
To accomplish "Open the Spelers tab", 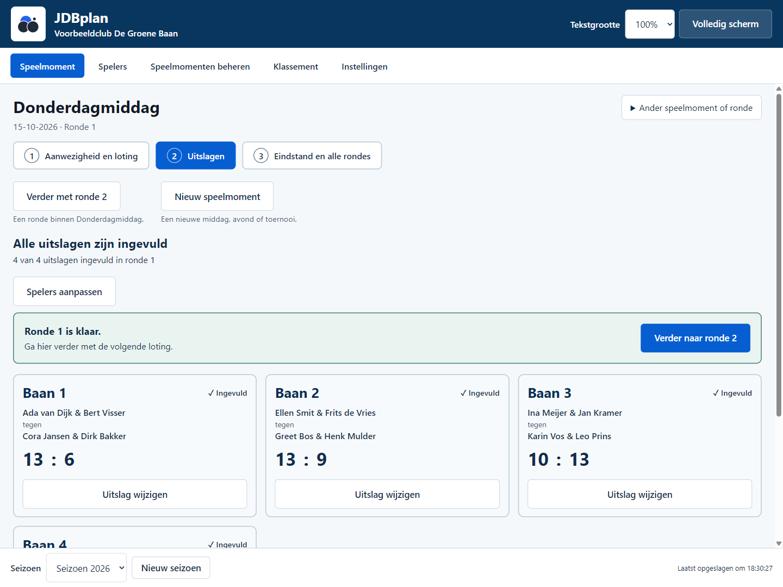I will [x=113, y=66].
